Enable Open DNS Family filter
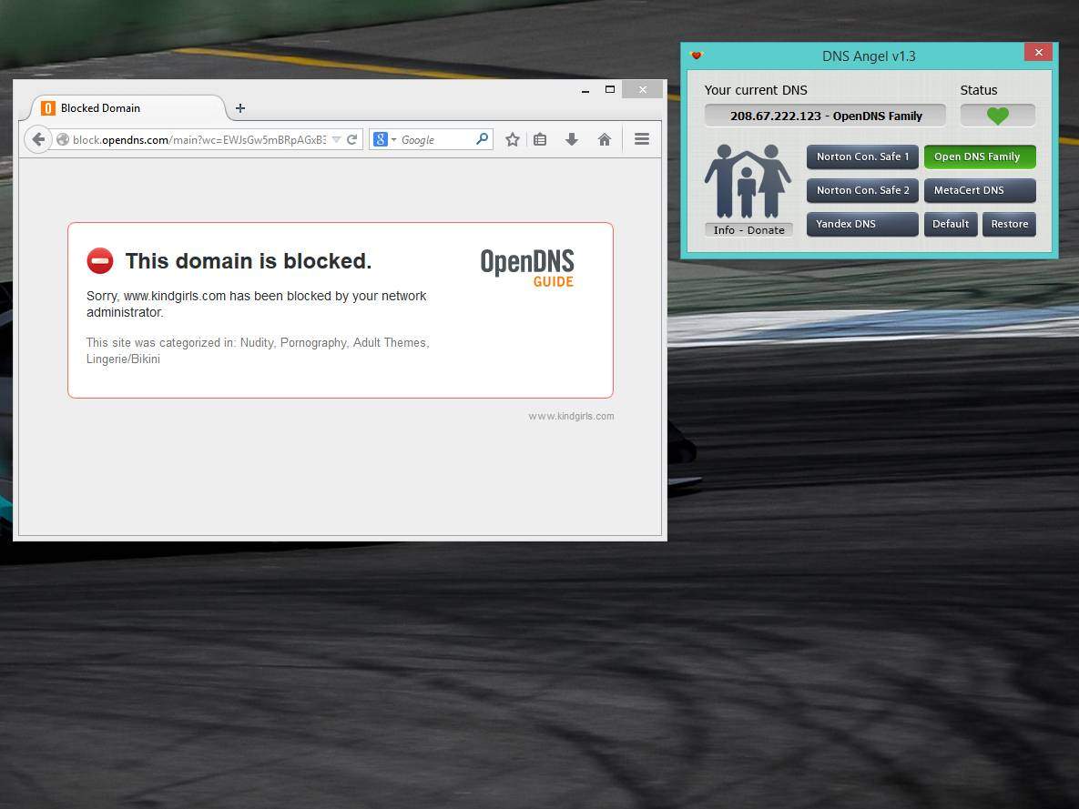This screenshot has width=1079, height=809. pos(979,157)
